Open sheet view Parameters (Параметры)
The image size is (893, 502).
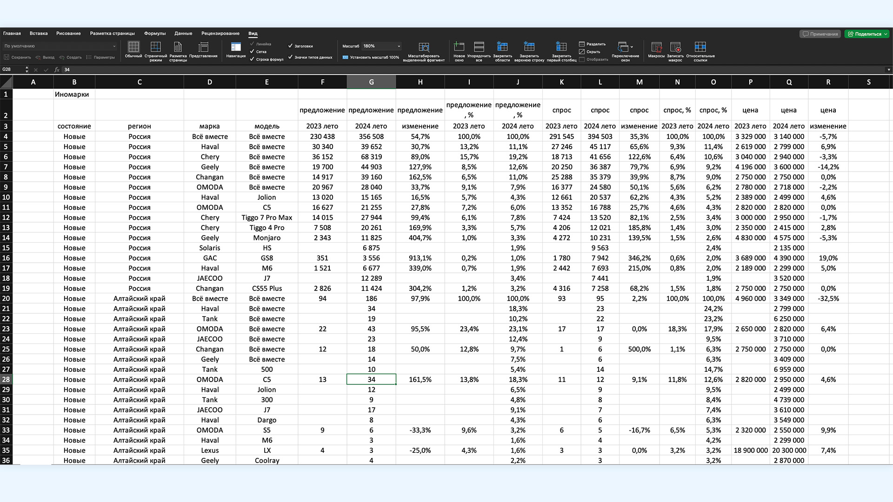coord(100,58)
